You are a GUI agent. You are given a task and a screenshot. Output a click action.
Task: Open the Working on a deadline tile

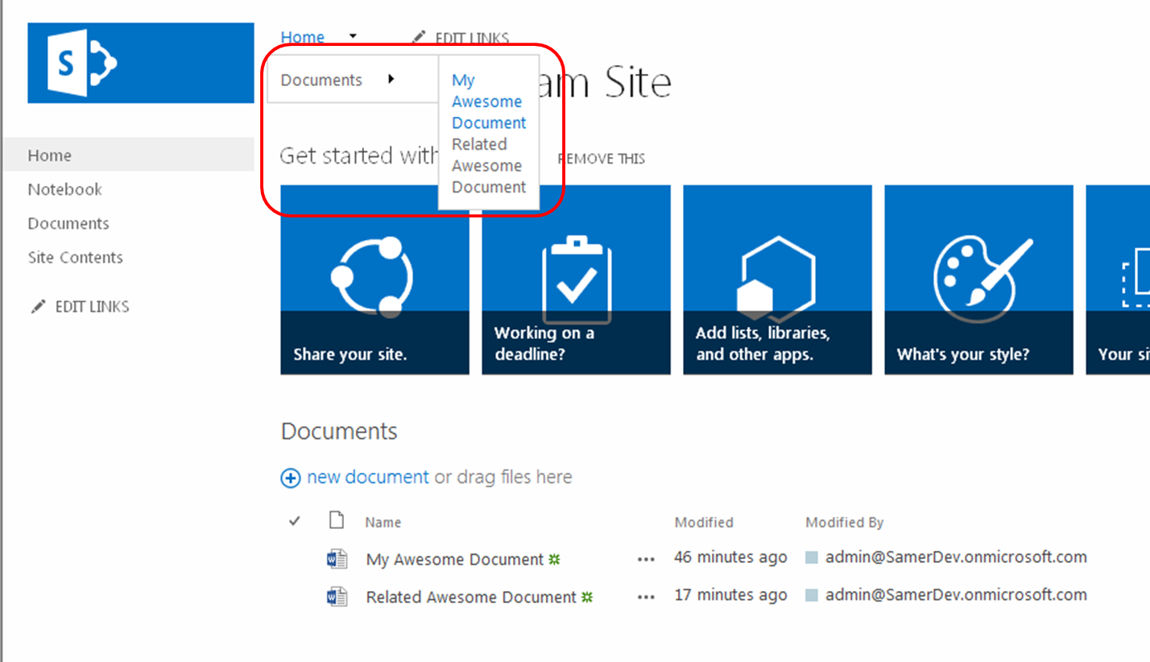pos(576,279)
